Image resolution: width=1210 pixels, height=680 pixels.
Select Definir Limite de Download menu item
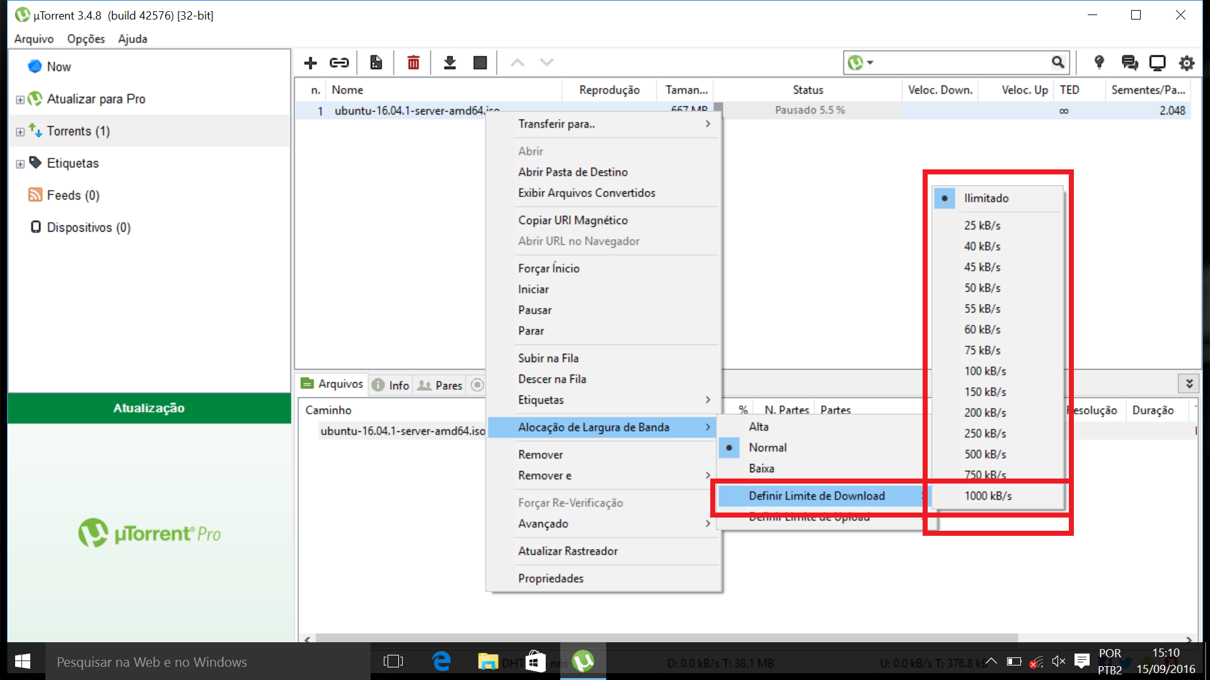click(x=818, y=495)
